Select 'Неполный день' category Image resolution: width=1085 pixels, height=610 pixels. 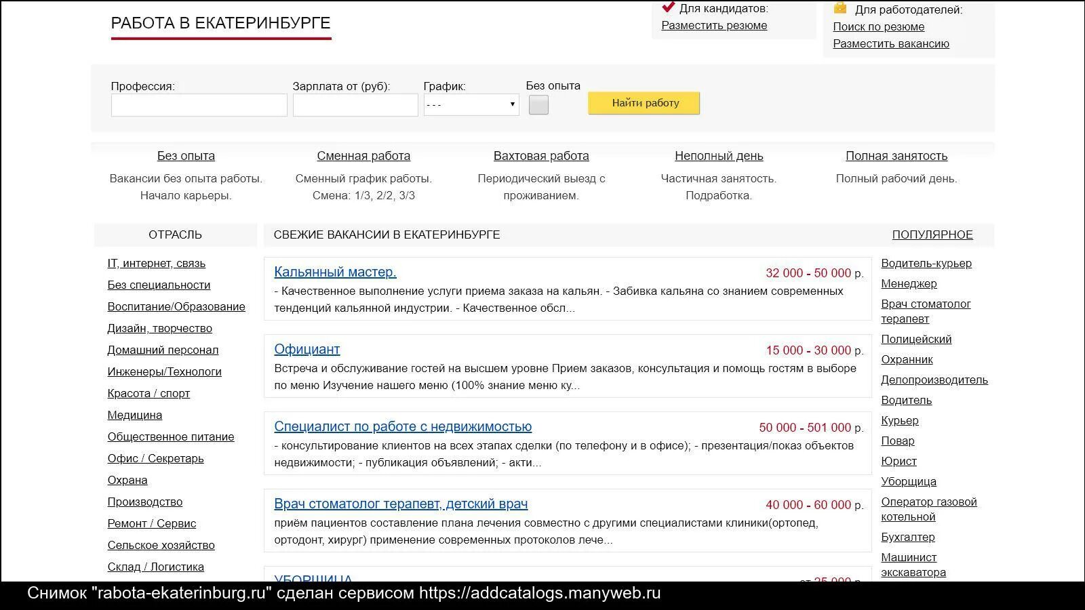tap(719, 156)
